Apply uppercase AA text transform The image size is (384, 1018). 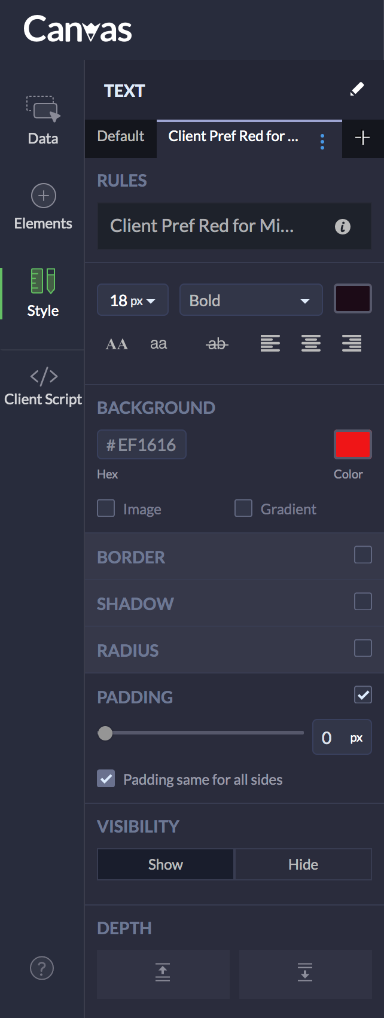(x=117, y=344)
